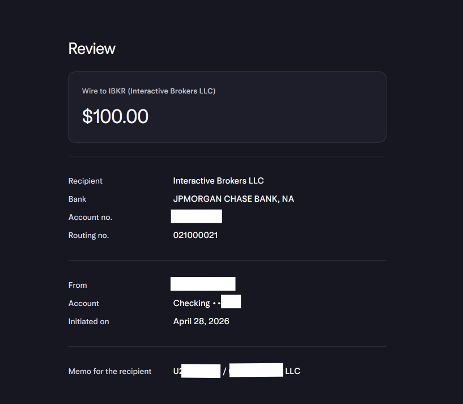
Task: Click the Routing no. label
Action: (x=88, y=235)
